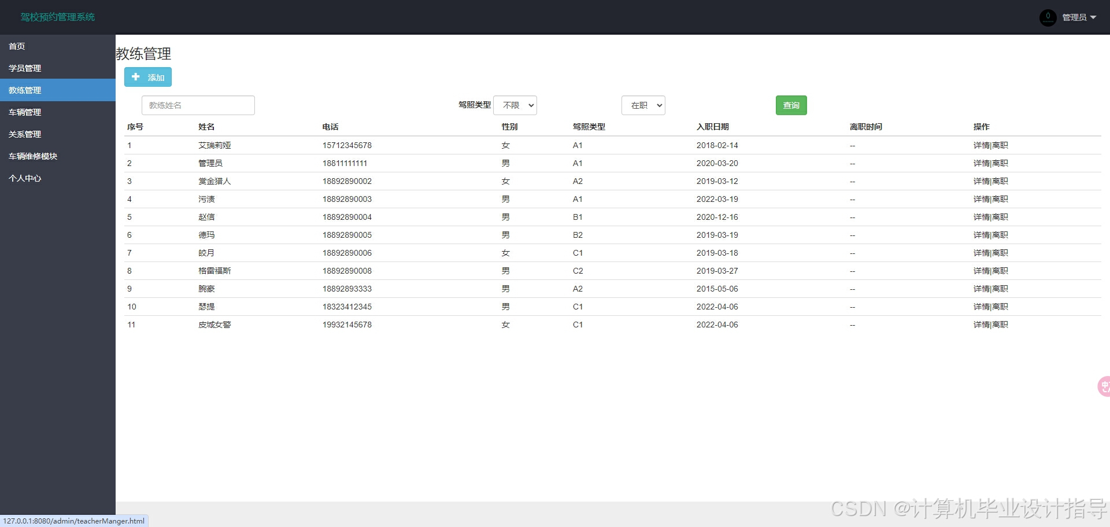
Task: Open 详情 for coach 污渍
Action: 982,199
